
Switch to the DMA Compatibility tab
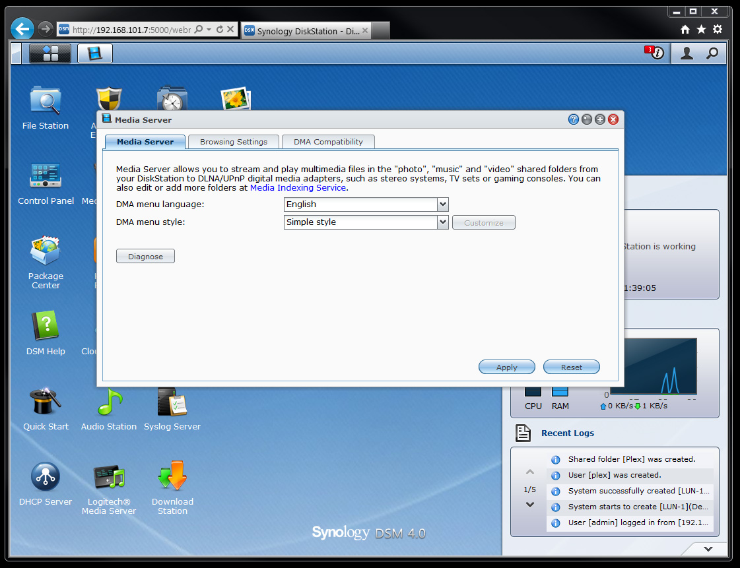coord(329,142)
